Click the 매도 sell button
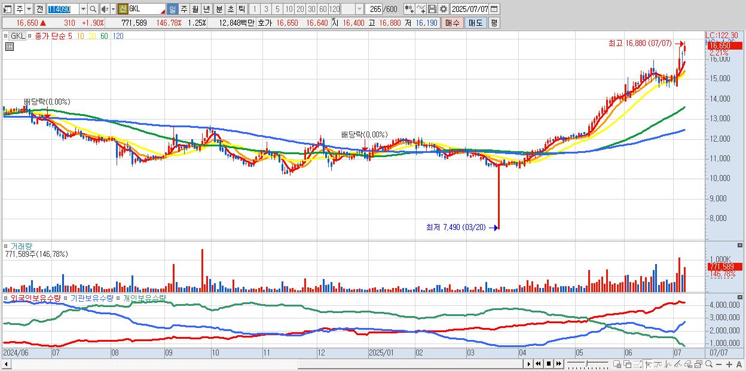Viewport: 746px width, 371px height. coord(475,23)
